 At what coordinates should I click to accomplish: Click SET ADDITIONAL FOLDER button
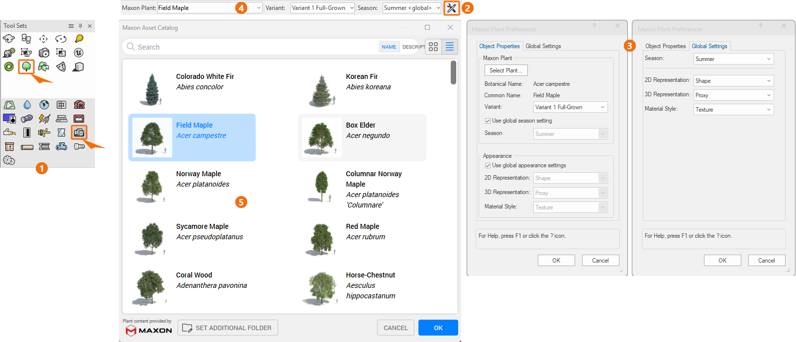(x=227, y=328)
